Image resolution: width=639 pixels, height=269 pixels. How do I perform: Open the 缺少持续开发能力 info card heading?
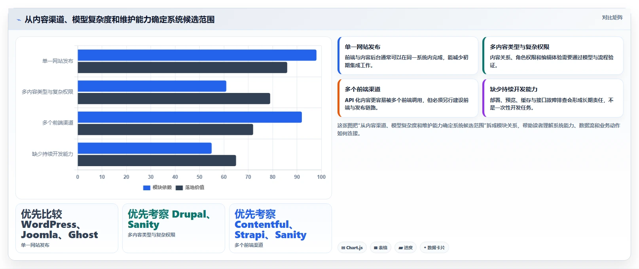(x=514, y=89)
